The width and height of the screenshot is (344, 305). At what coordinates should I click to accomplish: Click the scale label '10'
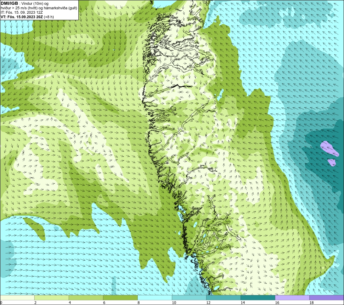coord(174,303)
